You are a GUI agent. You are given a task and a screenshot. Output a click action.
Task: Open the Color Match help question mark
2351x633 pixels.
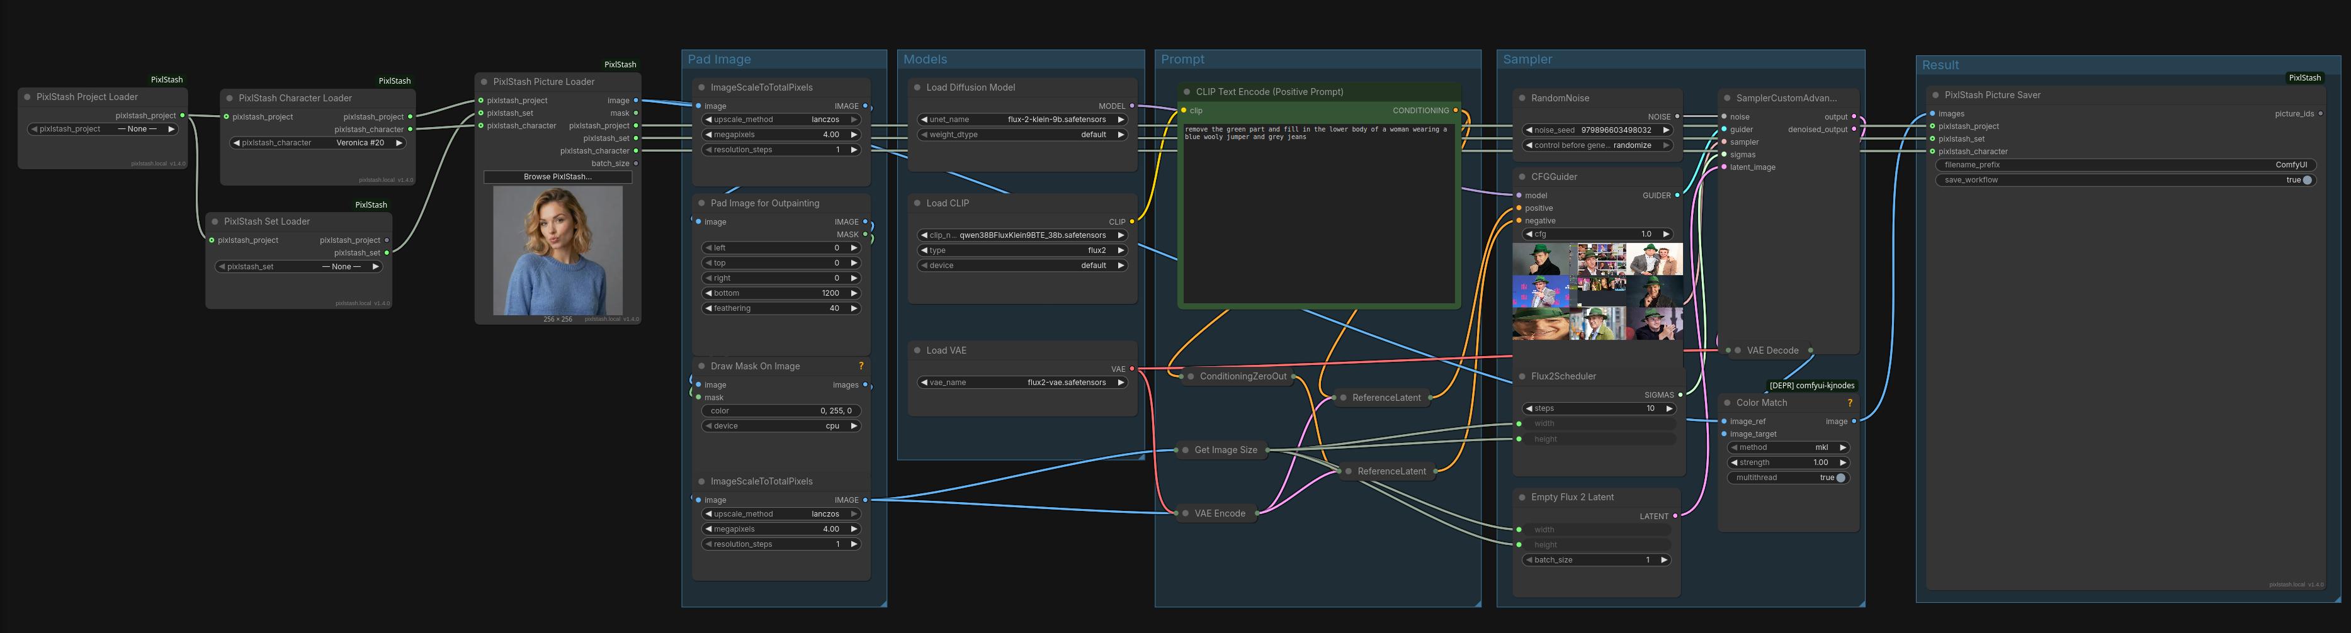coord(1850,402)
